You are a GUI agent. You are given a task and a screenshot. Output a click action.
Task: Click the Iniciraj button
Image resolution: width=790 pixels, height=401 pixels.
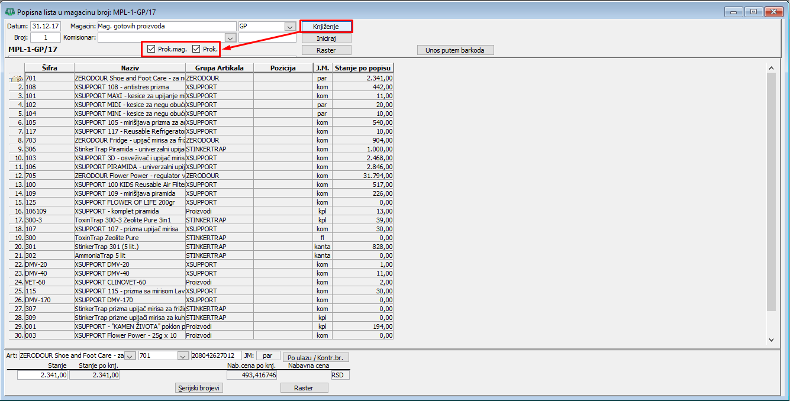[x=326, y=38]
